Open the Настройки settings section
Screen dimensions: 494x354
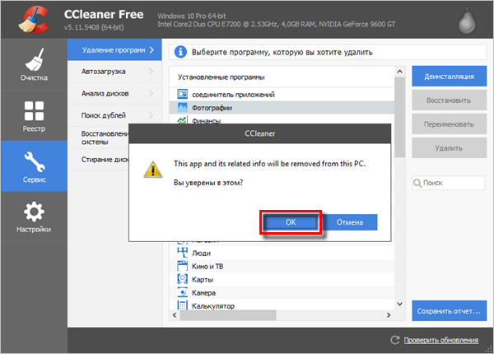pos(34,217)
